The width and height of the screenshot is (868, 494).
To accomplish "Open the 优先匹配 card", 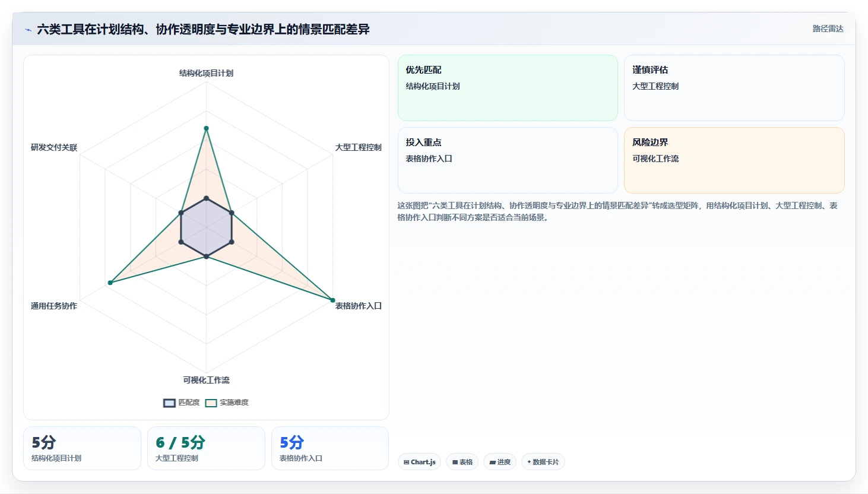I will coord(508,88).
